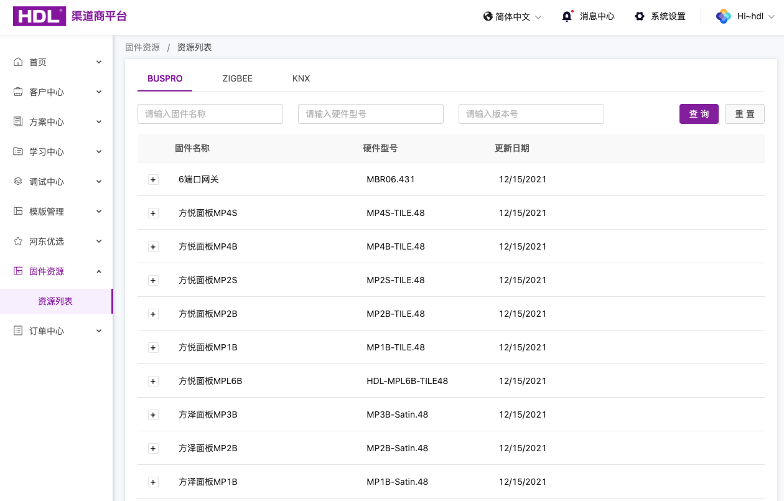
Task: Click the 模版管理 sidebar icon
Action: [18, 212]
